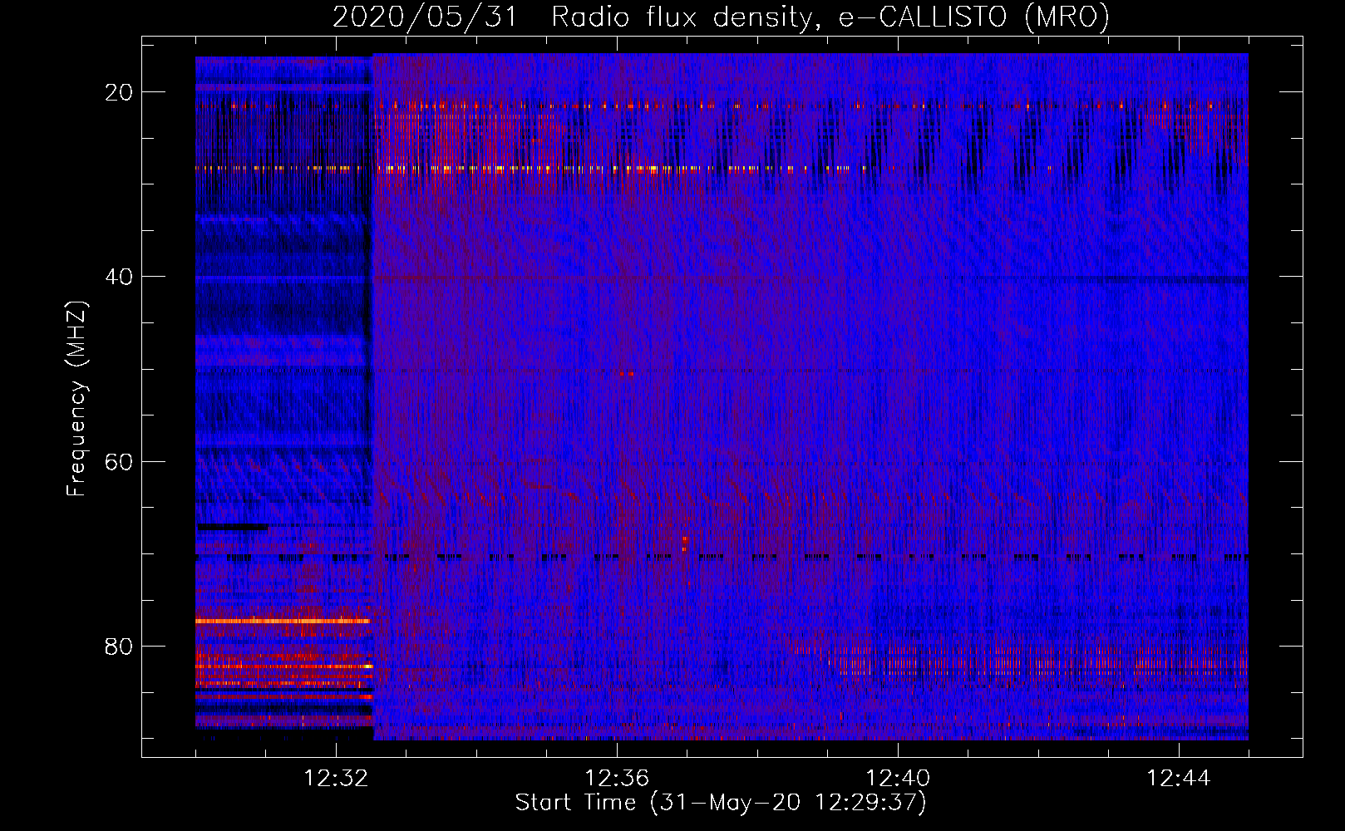Click the 'Start Time (31-May-20 12:29:37)' x-axis label
Screen dimensions: 1345x831
(x=721, y=803)
